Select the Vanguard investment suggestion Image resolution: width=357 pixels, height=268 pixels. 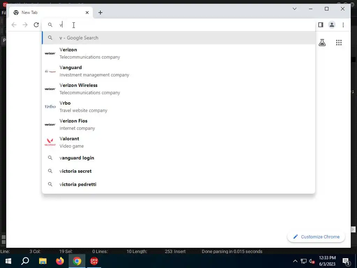(x=178, y=71)
